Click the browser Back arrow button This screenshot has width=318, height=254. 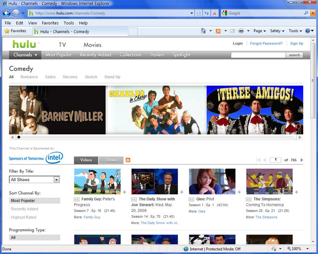click(x=6, y=13)
